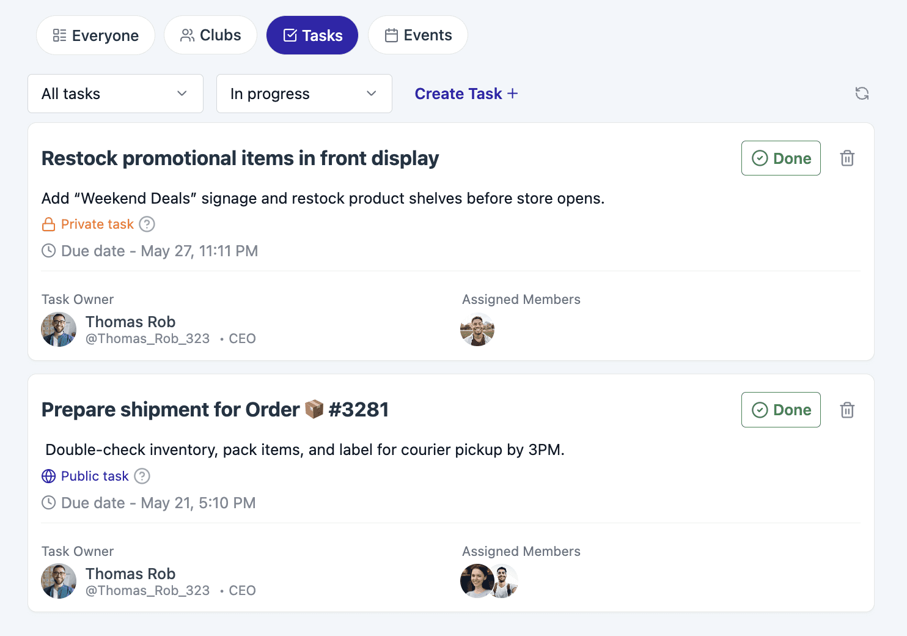This screenshot has width=907, height=636.
Task: Mark Prepare shipment for Order task Done
Action: 781,410
